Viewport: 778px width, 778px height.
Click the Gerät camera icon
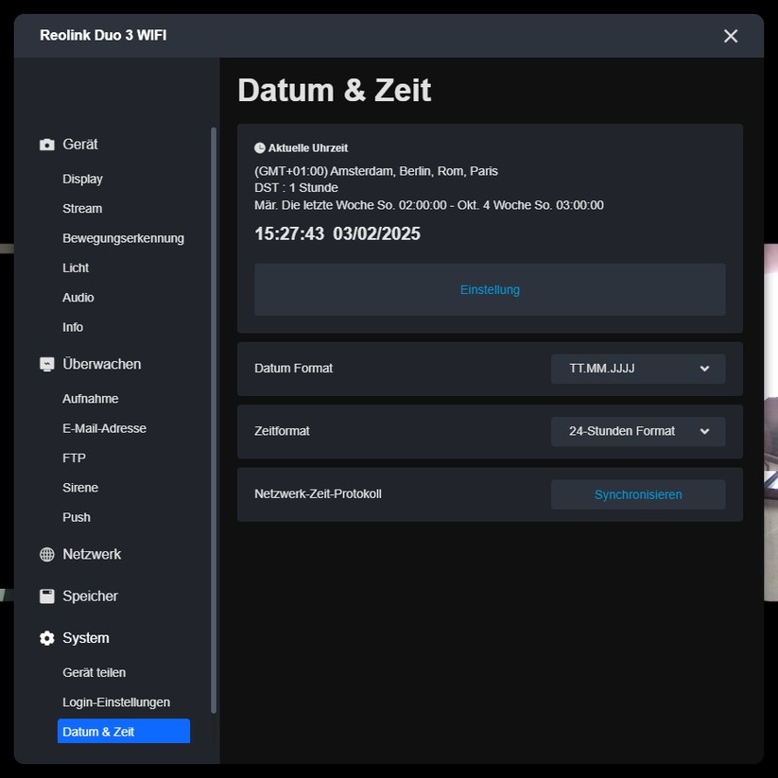(x=46, y=144)
